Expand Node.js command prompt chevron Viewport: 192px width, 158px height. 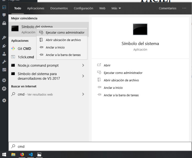pos(83,65)
